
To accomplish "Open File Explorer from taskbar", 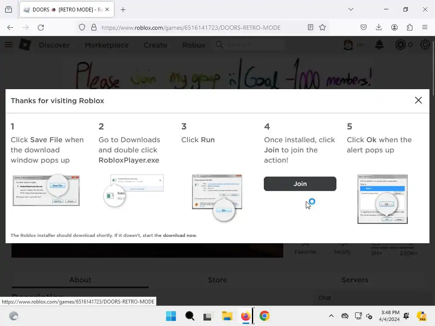I will point(227,316).
